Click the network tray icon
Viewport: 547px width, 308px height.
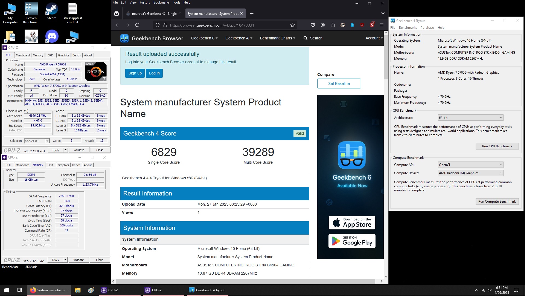(x=483, y=290)
